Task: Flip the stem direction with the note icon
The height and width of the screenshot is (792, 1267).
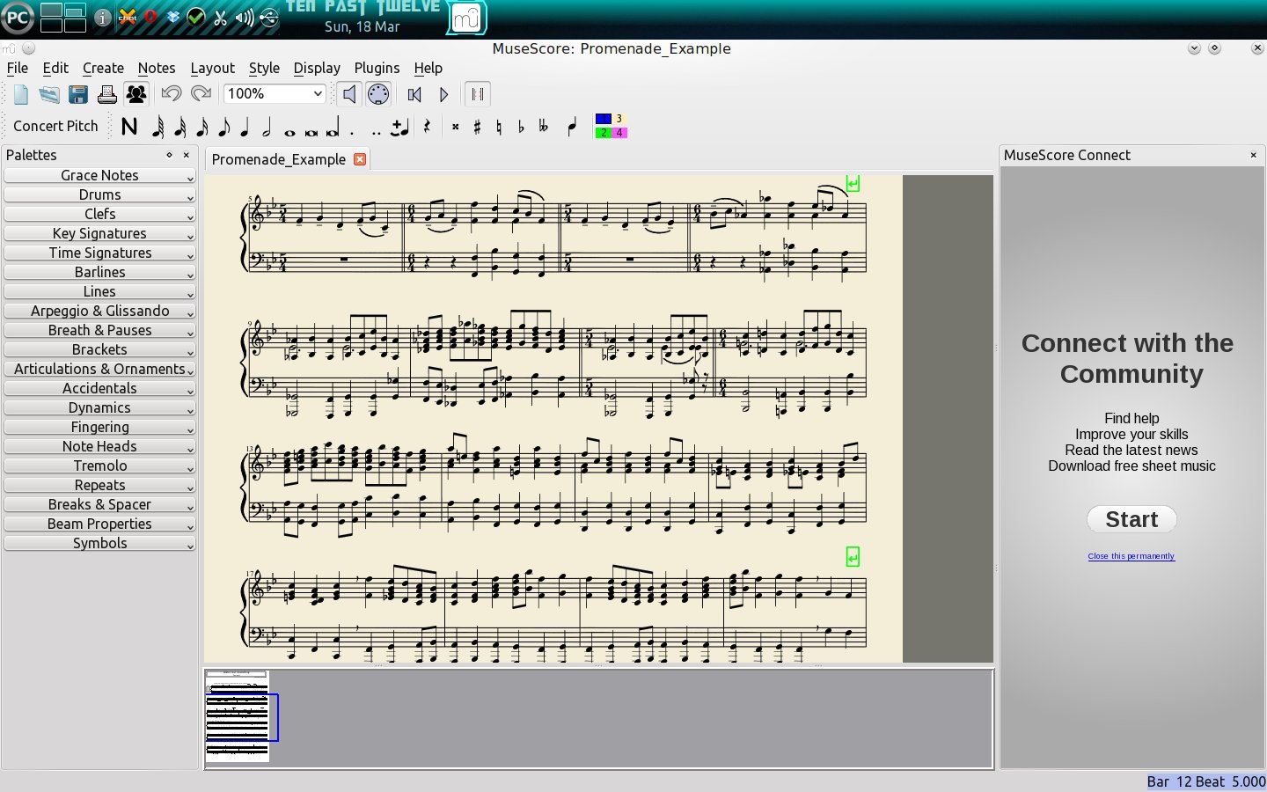Action: tap(573, 127)
